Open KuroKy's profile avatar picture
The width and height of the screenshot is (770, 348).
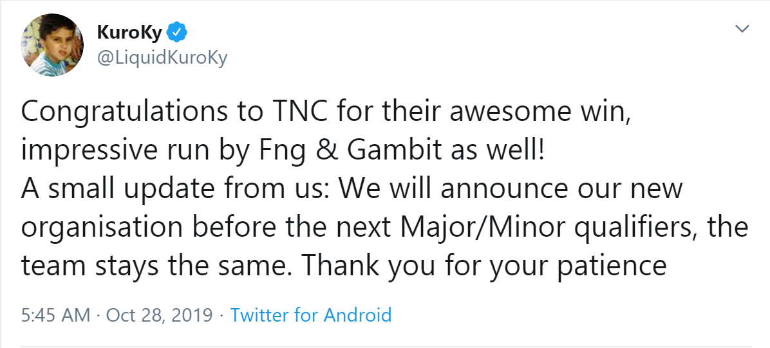coord(53,43)
